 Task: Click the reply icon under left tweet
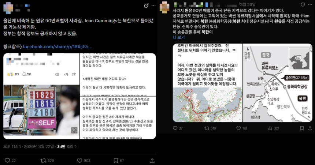[x=7, y=161]
